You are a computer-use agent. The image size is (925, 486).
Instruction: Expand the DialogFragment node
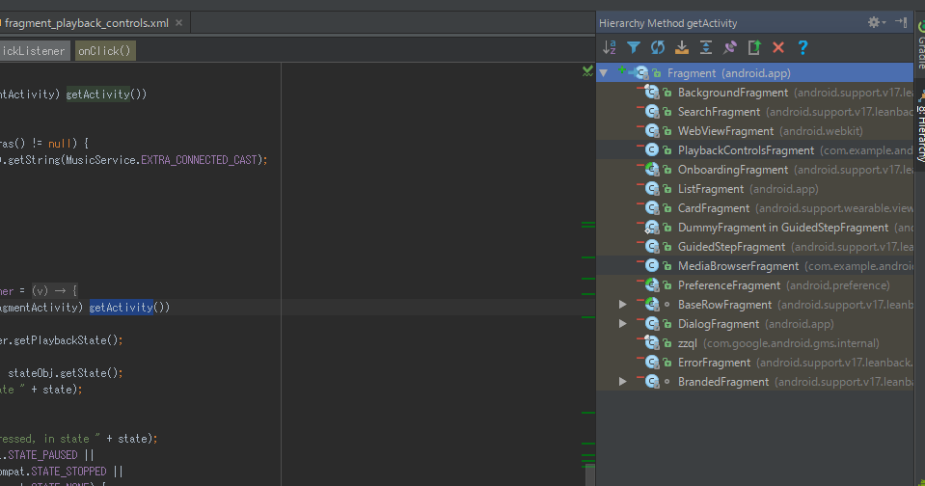point(623,324)
